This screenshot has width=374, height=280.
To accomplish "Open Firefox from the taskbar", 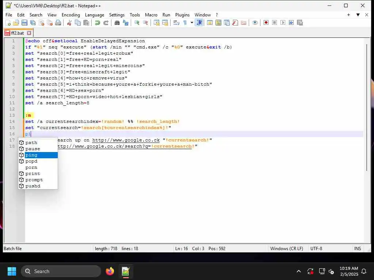I will click(x=110, y=271).
